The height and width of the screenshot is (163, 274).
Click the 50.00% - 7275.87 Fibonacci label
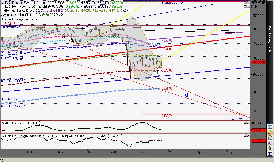(x=12, y=52)
